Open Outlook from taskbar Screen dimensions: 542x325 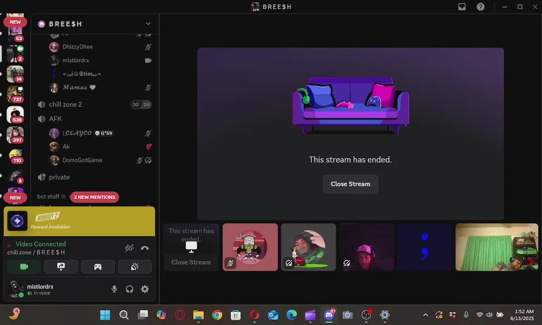pos(273,315)
